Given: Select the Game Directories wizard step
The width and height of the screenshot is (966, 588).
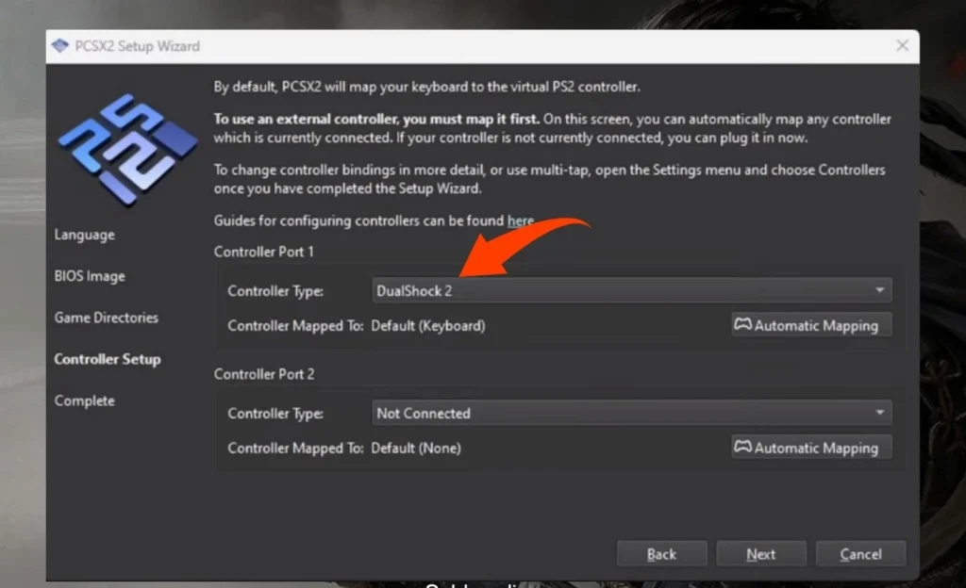Looking at the screenshot, I should 106,318.
